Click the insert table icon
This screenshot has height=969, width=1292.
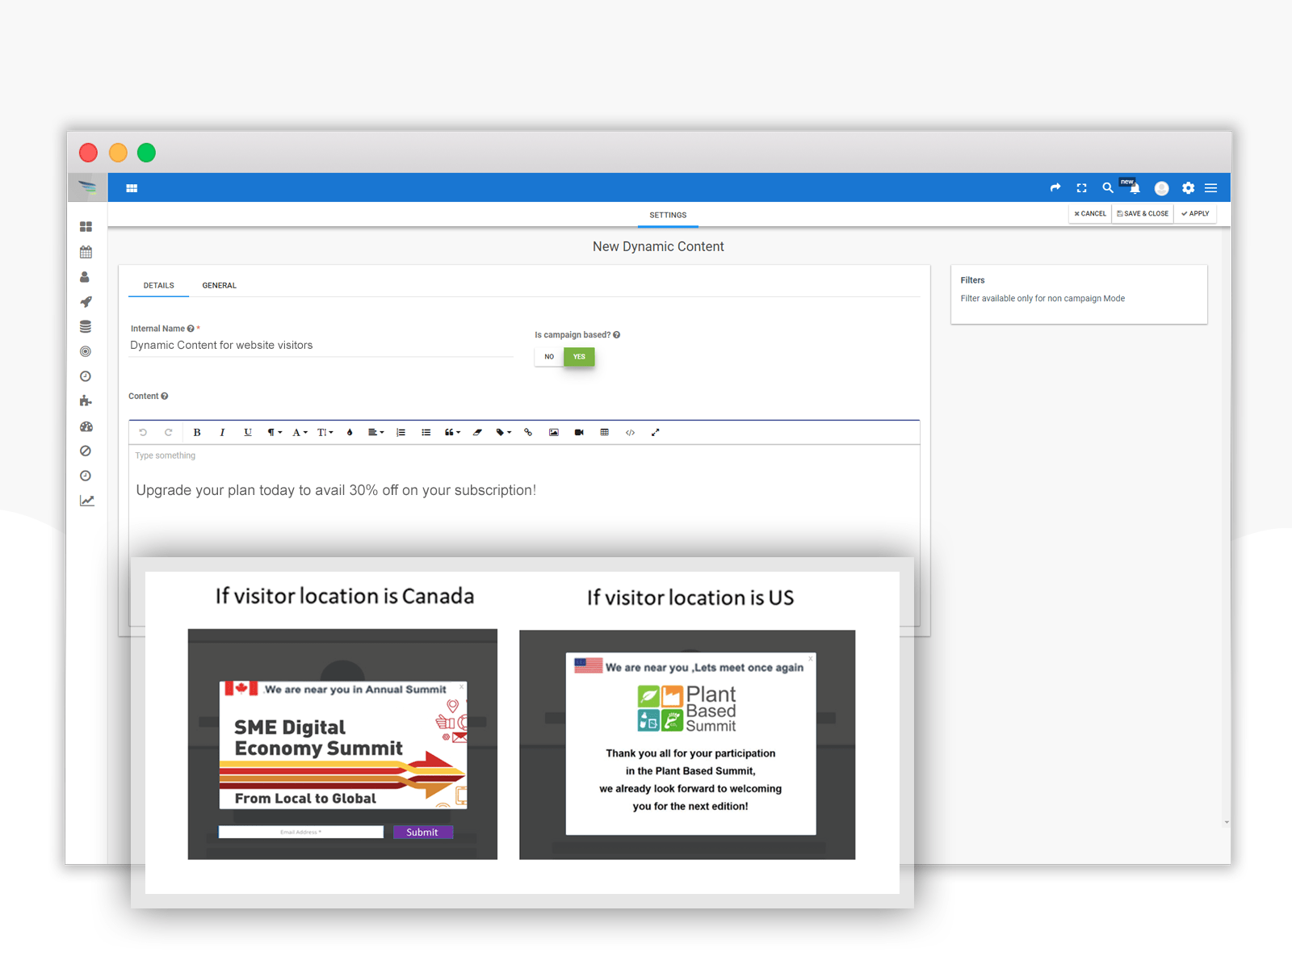pyautogui.click(x=605, y=433)
